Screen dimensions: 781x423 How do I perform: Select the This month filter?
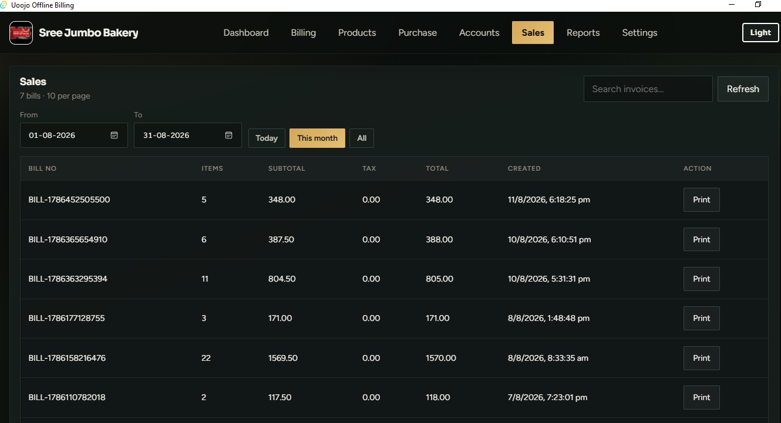click(x=317, y=138)
